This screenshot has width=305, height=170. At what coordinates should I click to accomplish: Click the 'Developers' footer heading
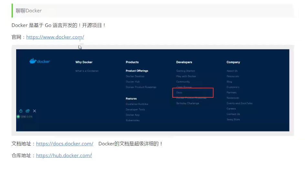pos(184,62)
